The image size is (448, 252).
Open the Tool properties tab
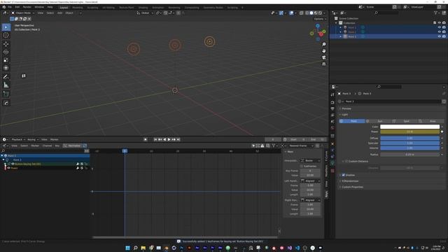coord(332,94)
